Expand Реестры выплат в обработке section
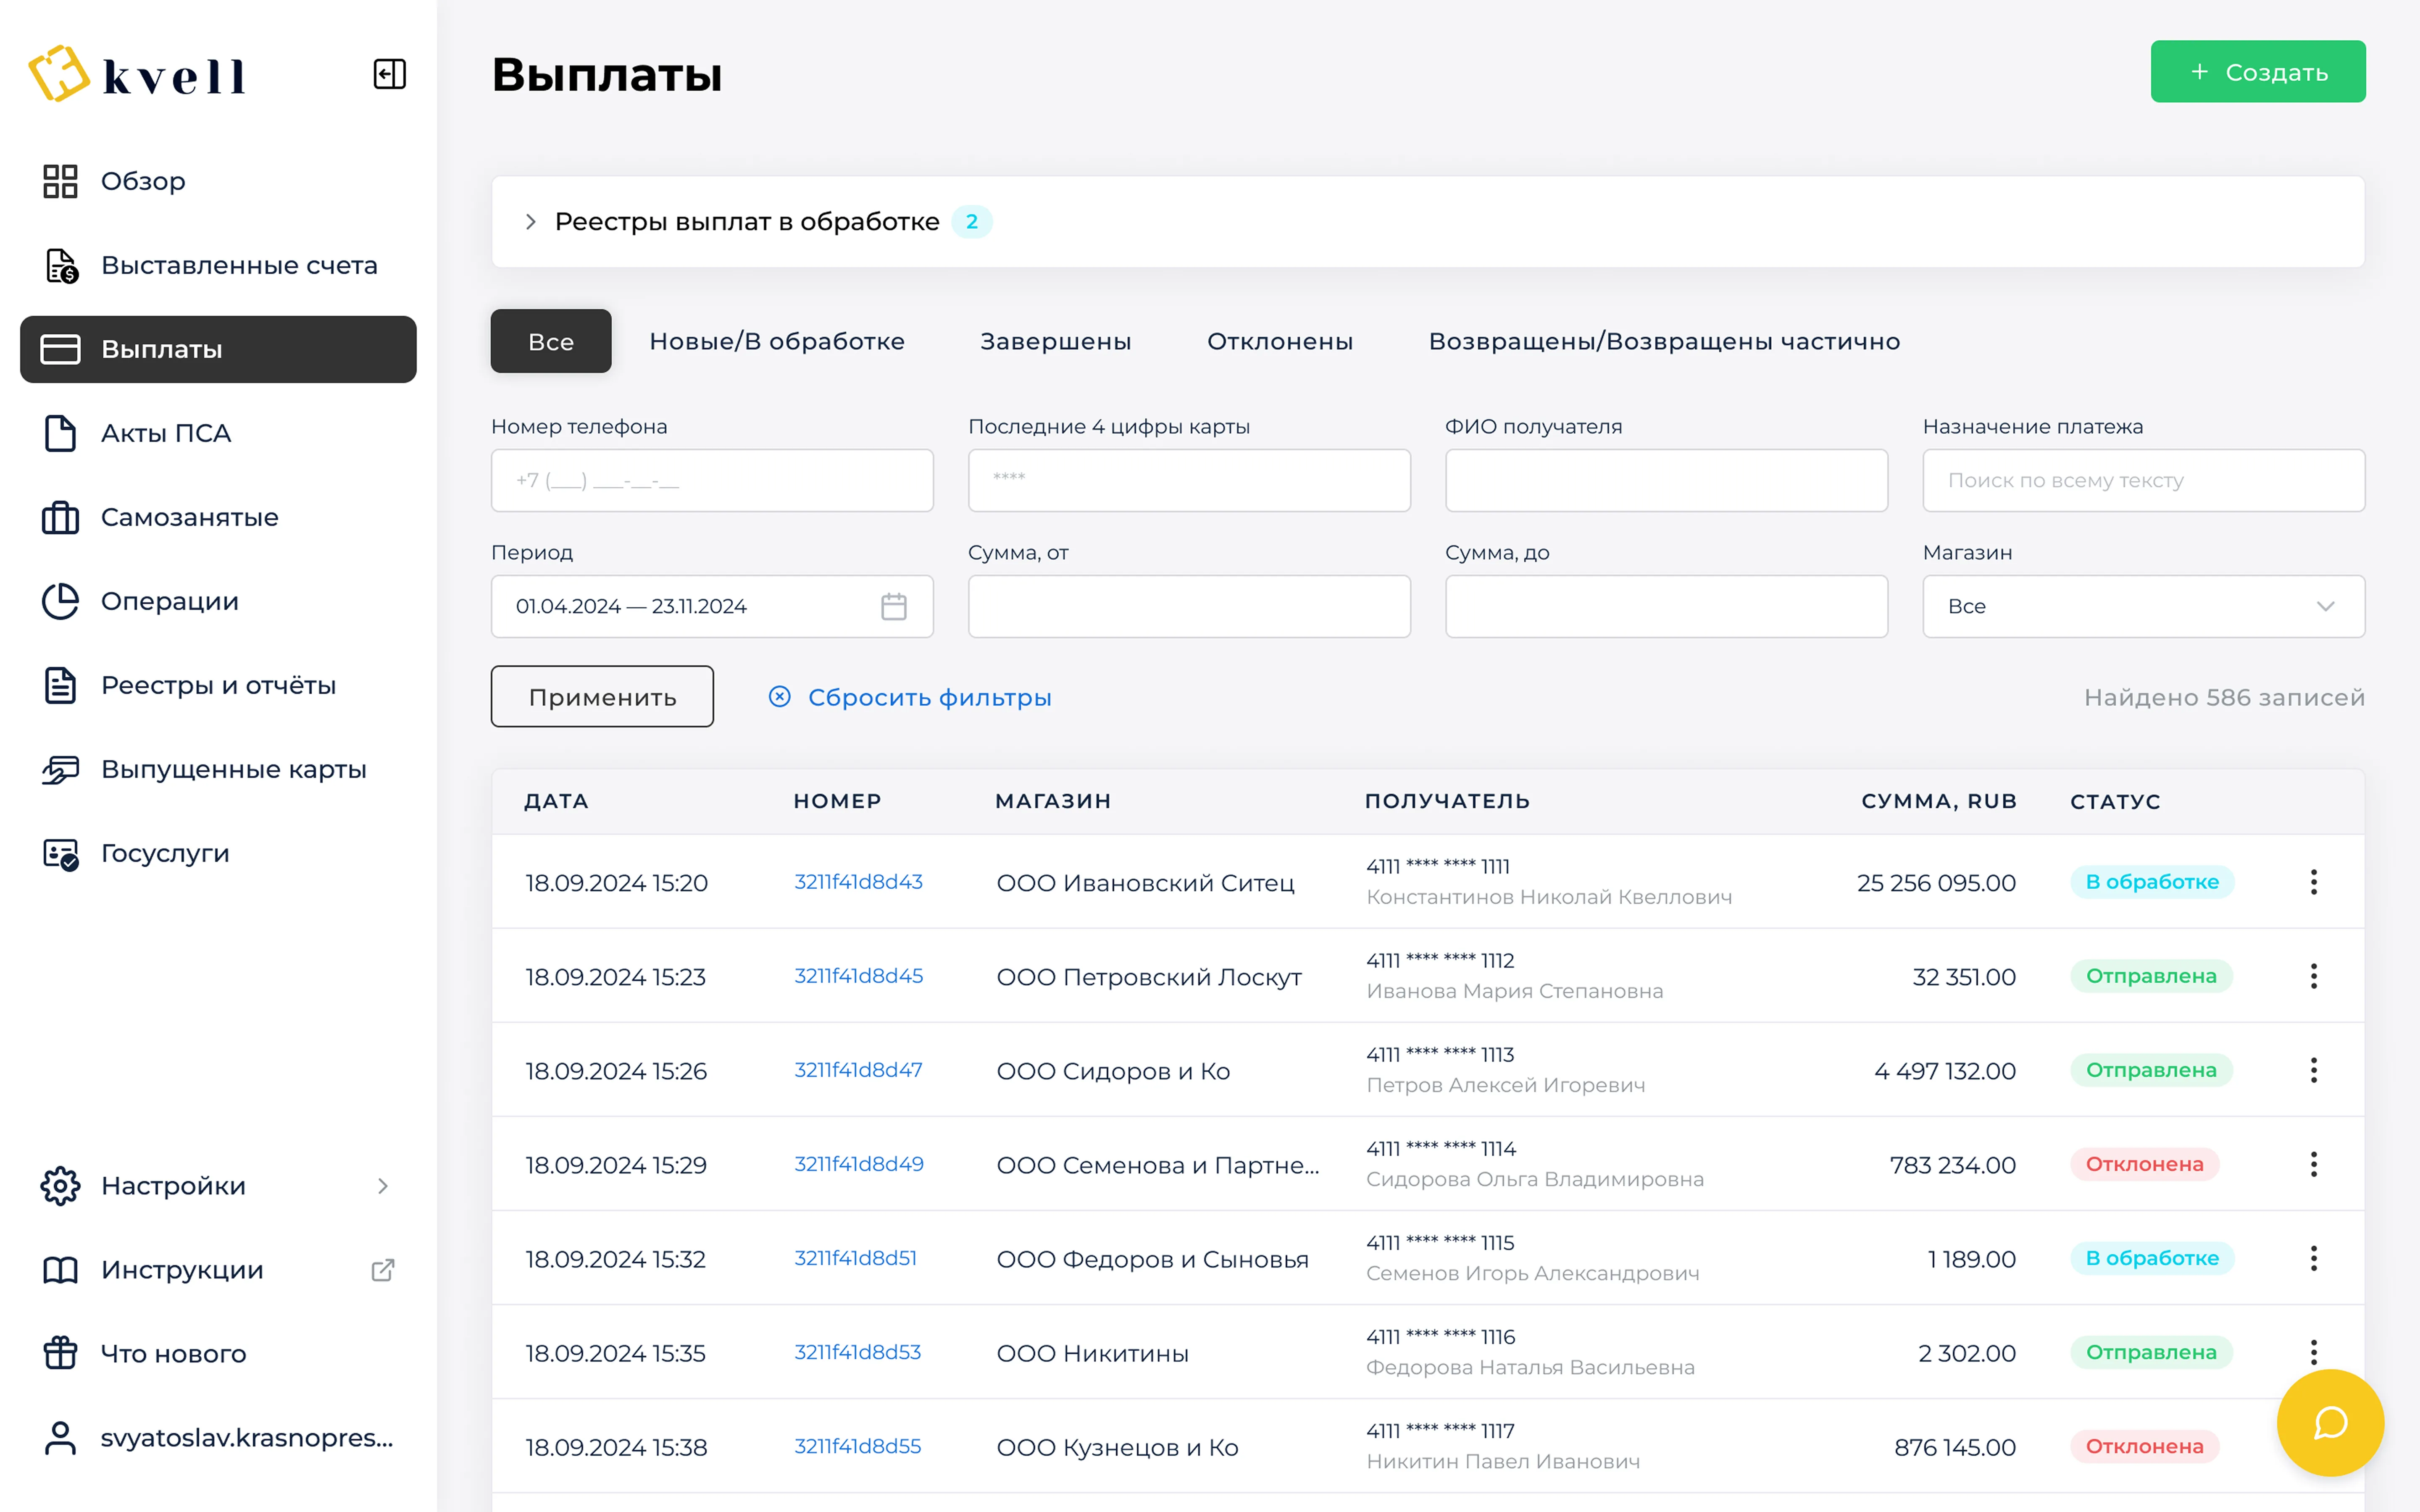Viewport: 2420px width, 1512px height. [531, 221]
